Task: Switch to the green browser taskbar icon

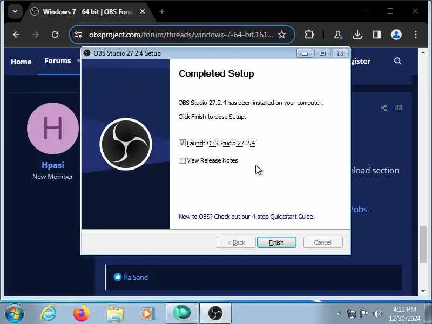Action: (182, 314)
